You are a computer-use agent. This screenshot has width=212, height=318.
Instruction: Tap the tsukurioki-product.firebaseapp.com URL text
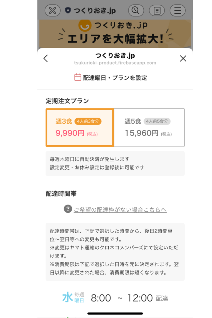click(x=115, y=63)
